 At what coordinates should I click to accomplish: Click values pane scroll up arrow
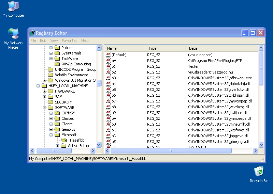coord(261,48)
